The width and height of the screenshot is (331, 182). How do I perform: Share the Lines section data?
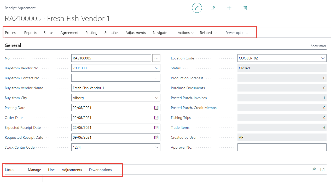[x=314, y=170]
